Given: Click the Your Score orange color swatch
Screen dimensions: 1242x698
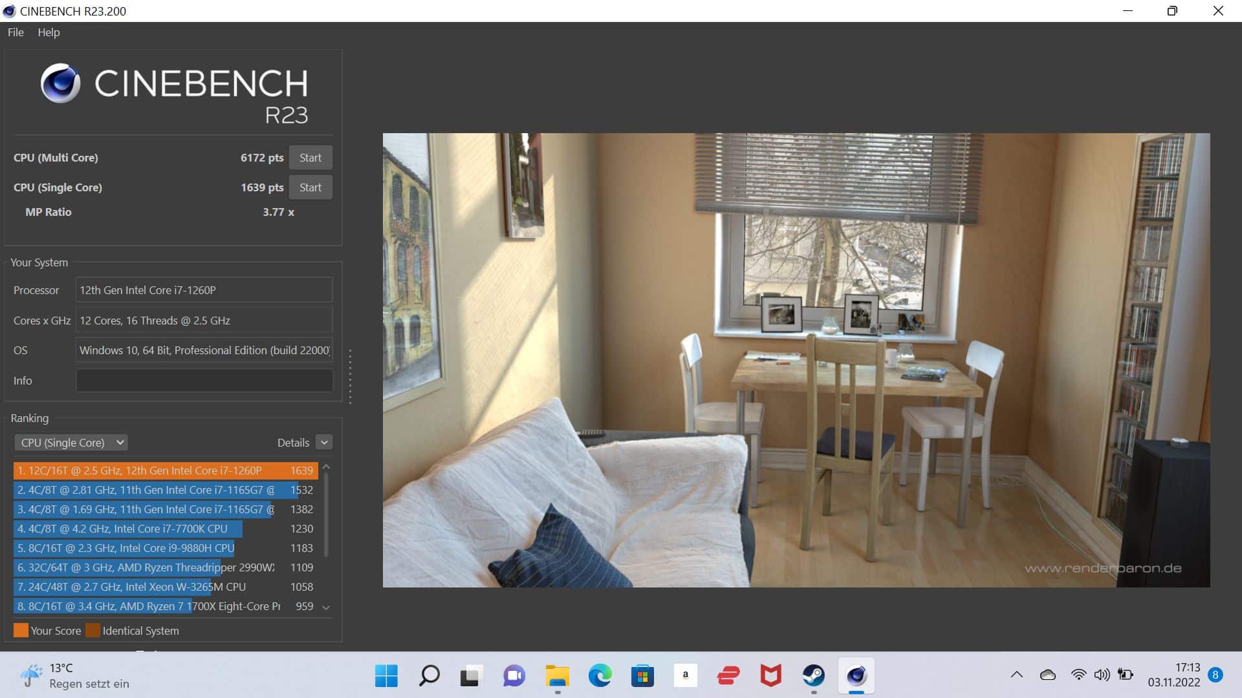Looking at the screenshot, I should coord(21,631).
